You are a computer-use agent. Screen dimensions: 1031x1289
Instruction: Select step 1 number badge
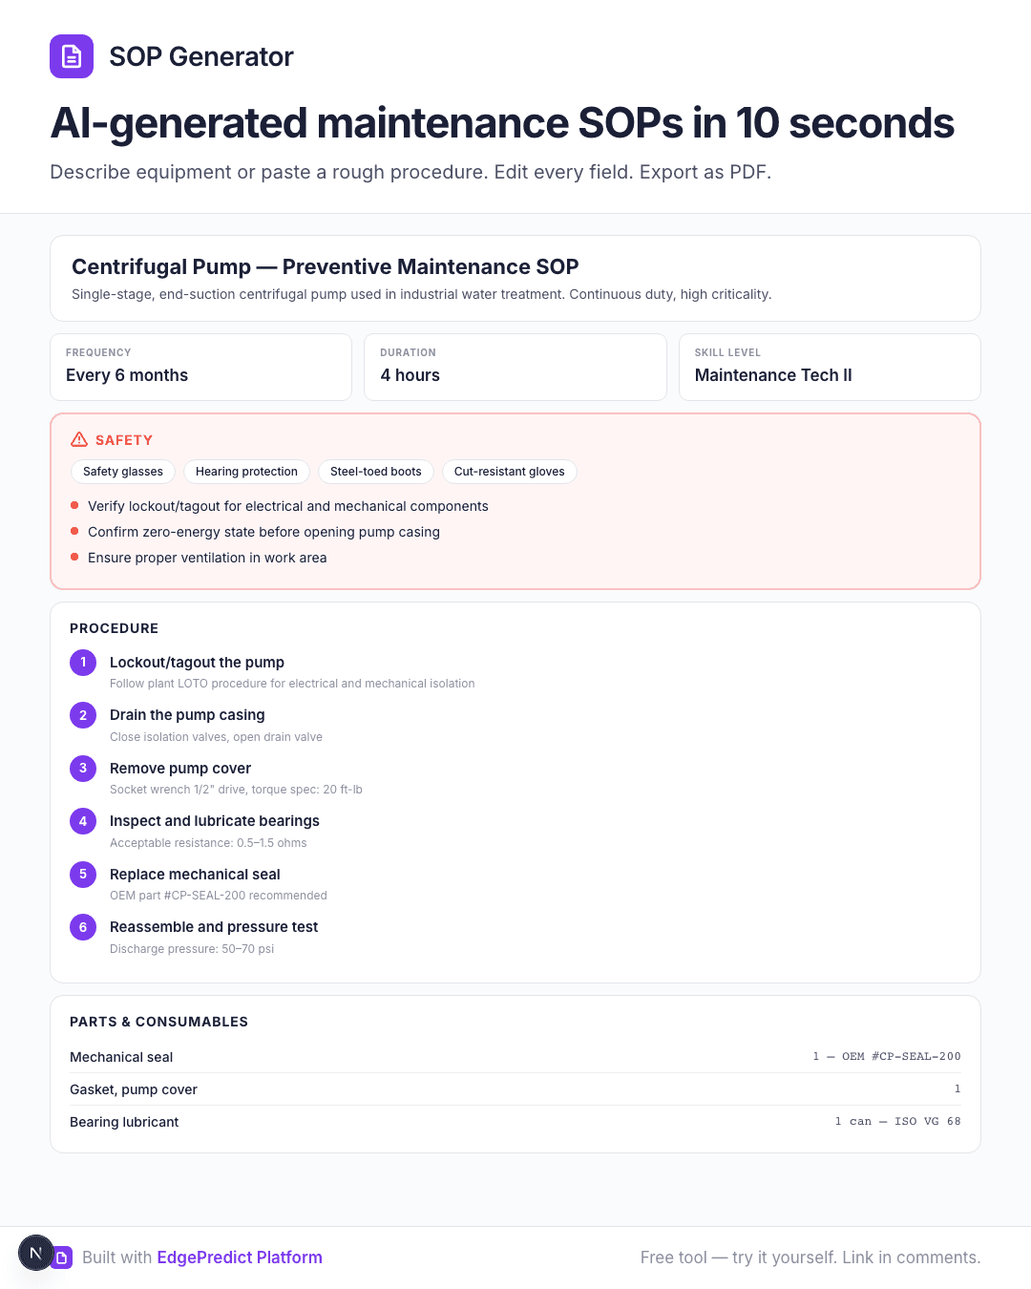(83, 662)
